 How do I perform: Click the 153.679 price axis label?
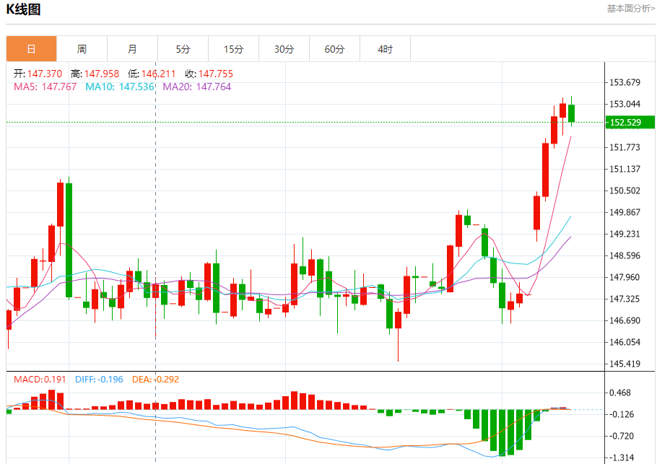coord(625,82)
